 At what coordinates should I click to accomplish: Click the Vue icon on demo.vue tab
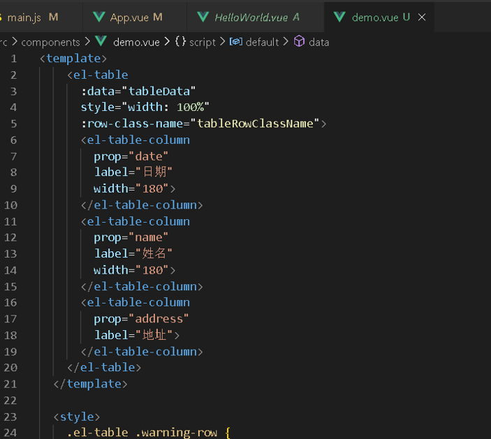[x=340, y=17]
